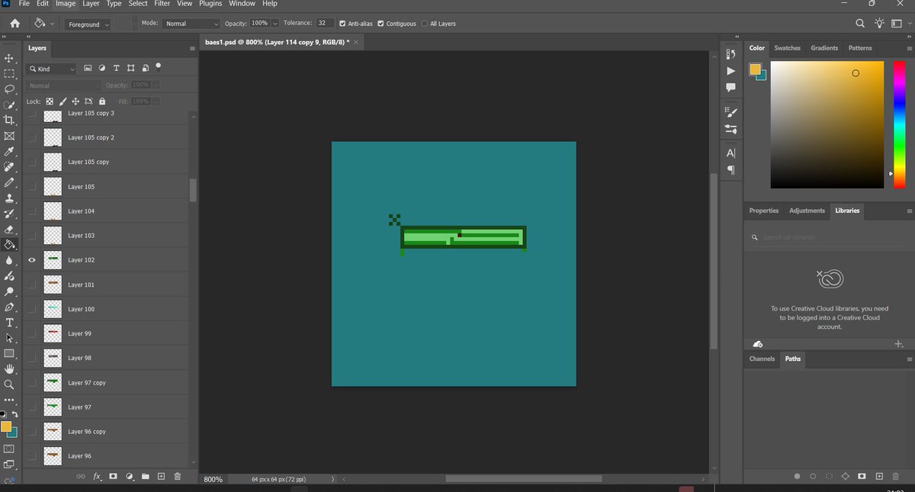Open the Opacity 100% dropdown arrow
Image resolution: width=915 pixels, height=492 pixels.
click(x=274, y=24)
